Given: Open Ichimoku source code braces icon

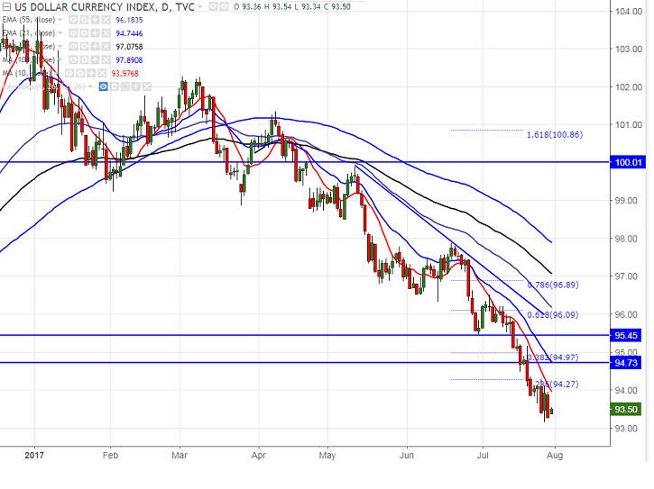Looking at the screenshot, I should (x=125, y=86).
